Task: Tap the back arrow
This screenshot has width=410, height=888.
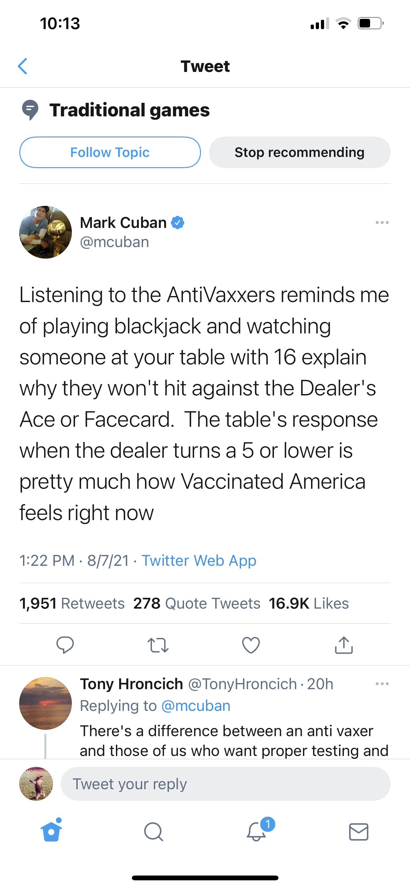Action: tap(23, 66)
